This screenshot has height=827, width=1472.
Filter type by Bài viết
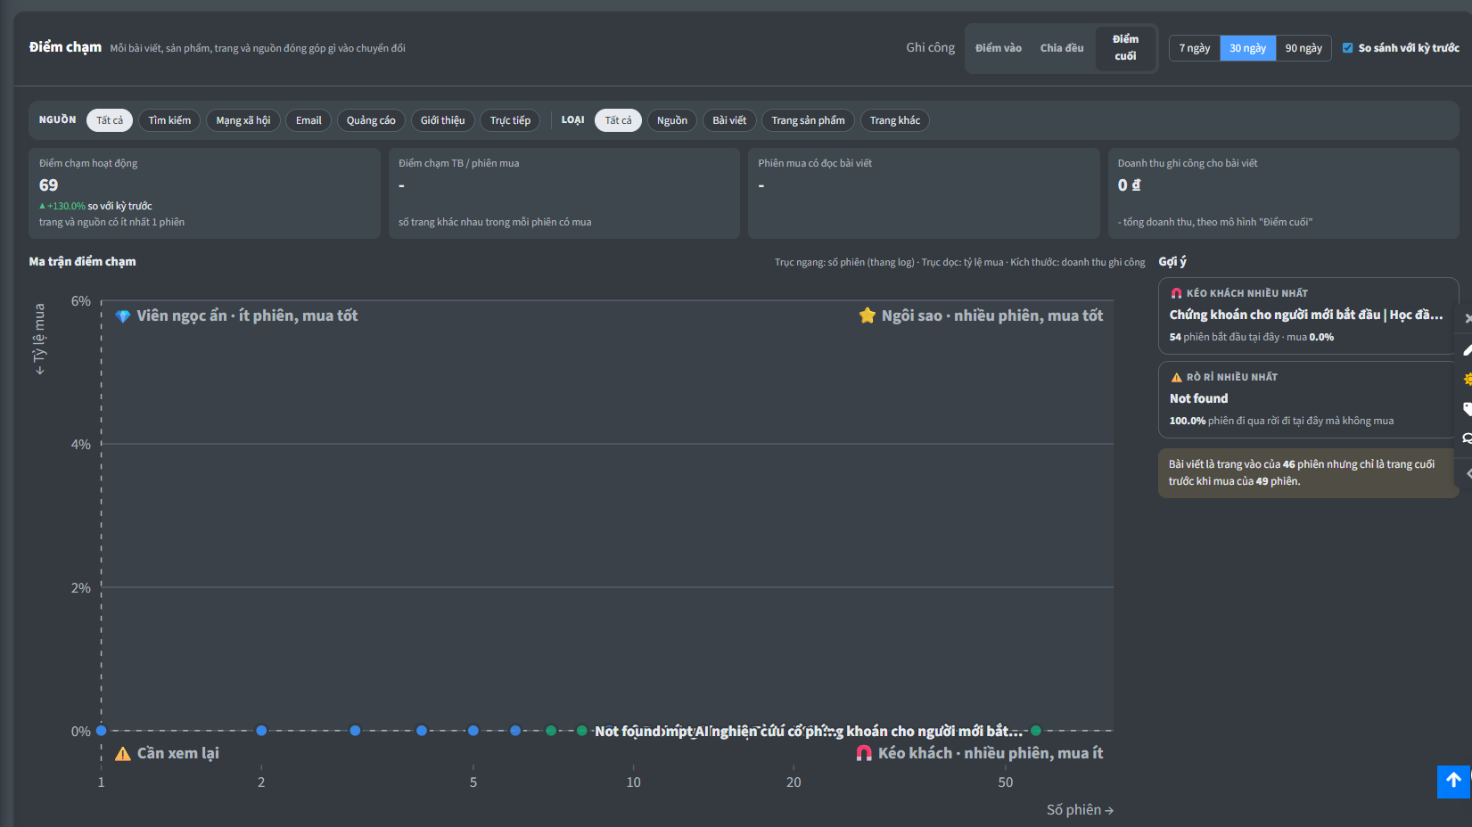[x=729, y=120]
